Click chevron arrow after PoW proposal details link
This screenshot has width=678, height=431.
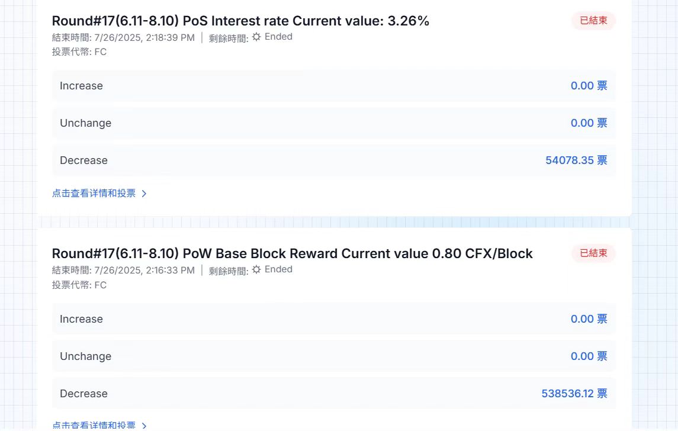(x=144, y=426)
